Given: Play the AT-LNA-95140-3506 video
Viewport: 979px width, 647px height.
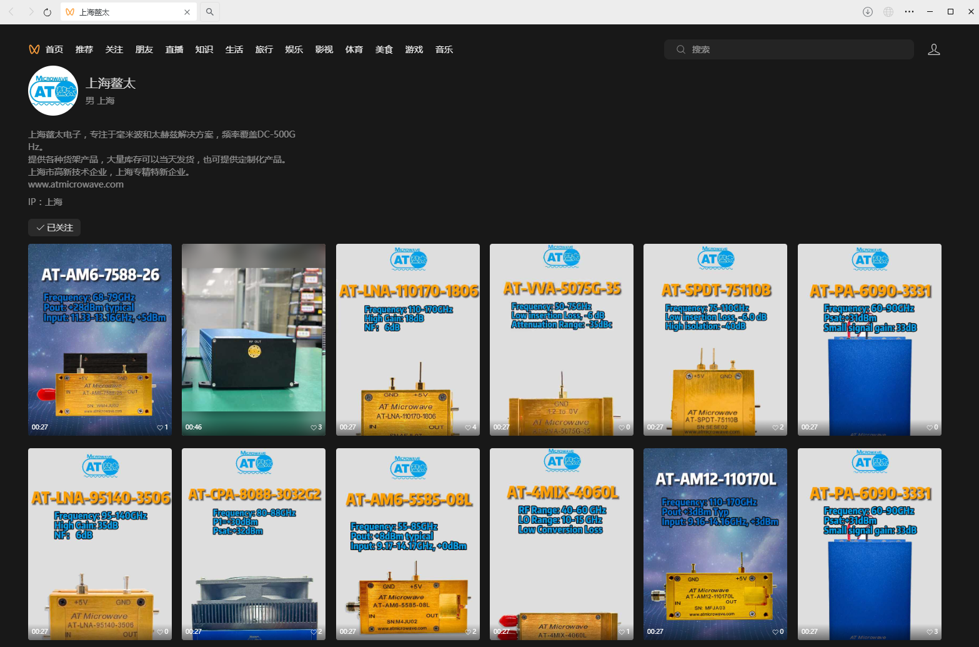Looking at the screenshot, I should coord(100,544).
